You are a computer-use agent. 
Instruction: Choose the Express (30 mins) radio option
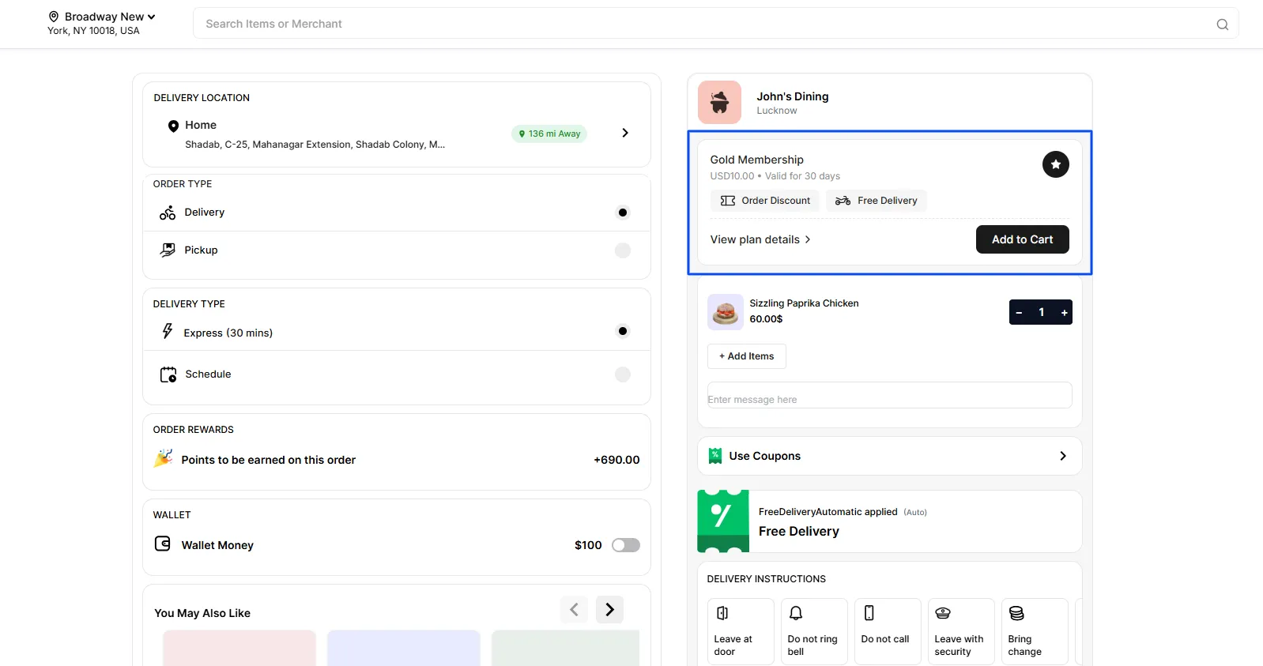pyautogui.click(x=623, y=331)
